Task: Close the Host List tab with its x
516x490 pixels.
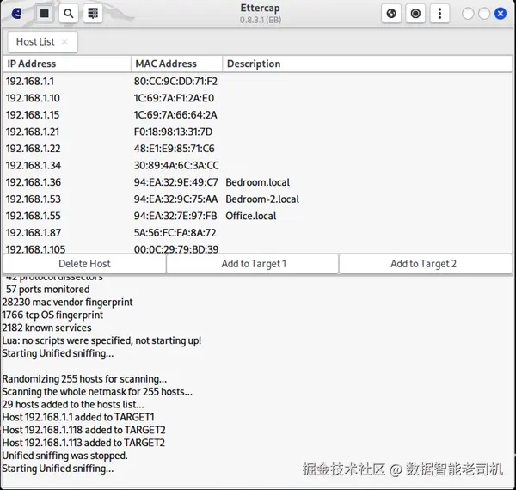Action: 64,42
